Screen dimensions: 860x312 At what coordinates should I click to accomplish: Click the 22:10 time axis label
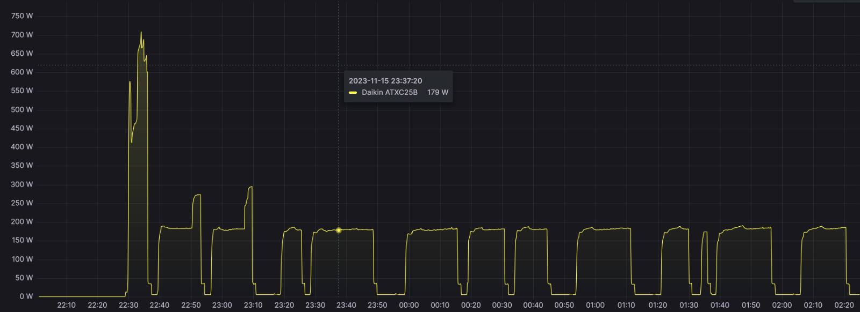(67, 305)
